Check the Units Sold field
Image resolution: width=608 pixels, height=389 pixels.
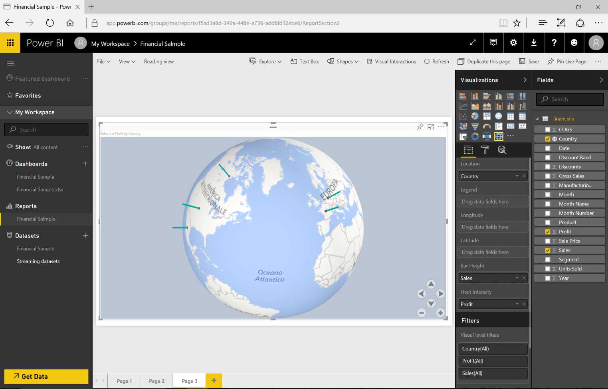tap(548, 269)
